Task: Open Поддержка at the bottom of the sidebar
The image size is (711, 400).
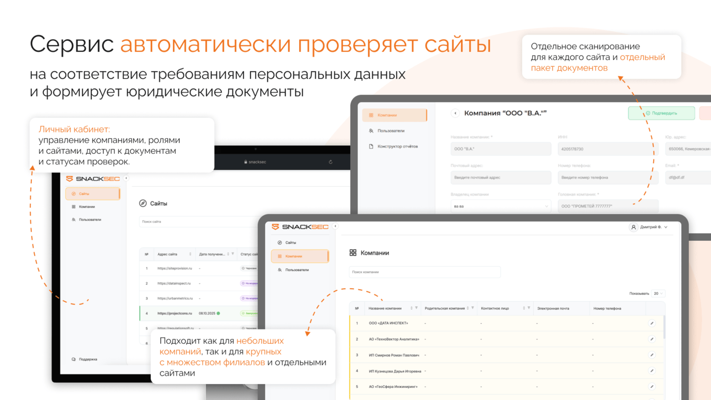Action: [85, 359]
